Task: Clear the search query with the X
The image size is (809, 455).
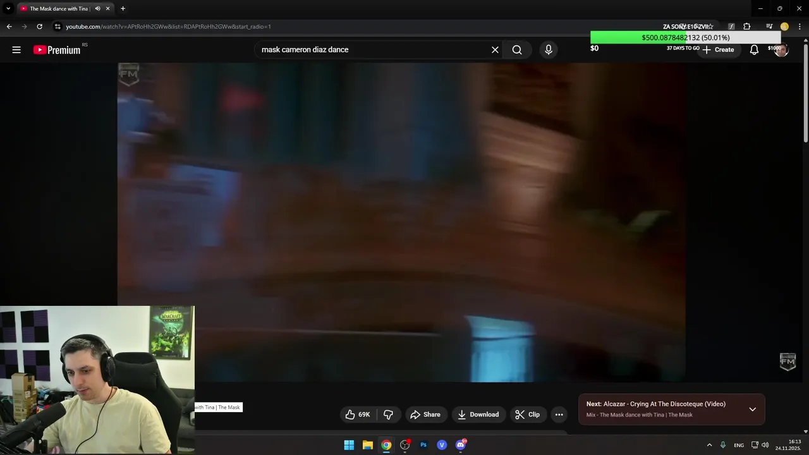Action: [x=495, y=49]
